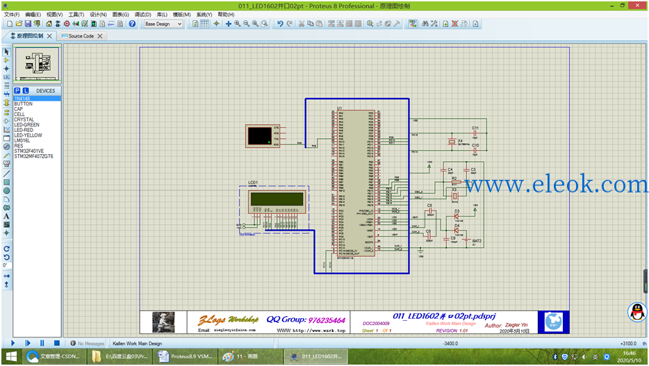Open the help question mark icon
This screenshot has width=649, height=366.
pos(132,24)
